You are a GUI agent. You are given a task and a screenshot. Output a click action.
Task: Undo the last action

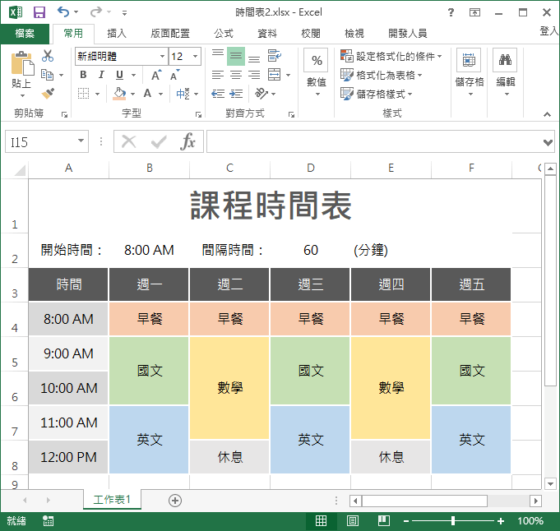pyautogui.click(x=63, y=12)
